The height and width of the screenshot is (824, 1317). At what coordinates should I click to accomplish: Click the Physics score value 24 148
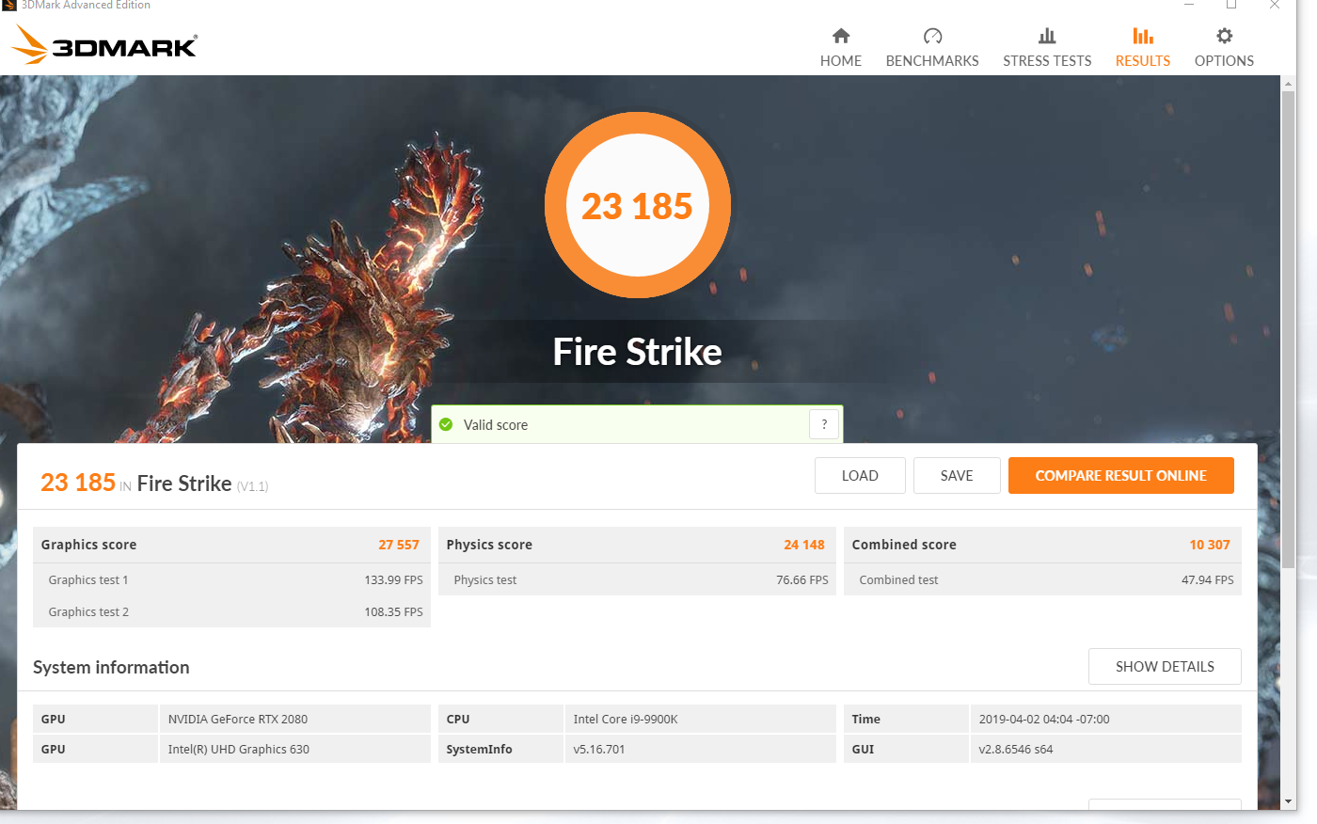click(x=804, y=545)
